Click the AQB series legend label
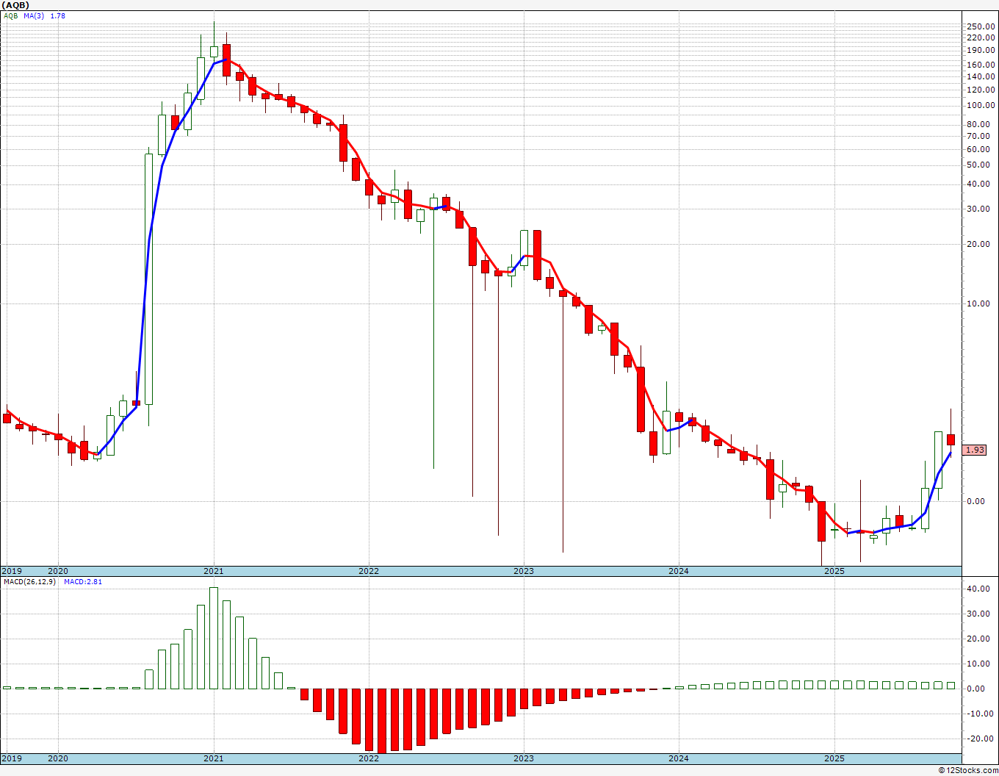This screenshot has width=999, height=776. click(x=12, y=15)
